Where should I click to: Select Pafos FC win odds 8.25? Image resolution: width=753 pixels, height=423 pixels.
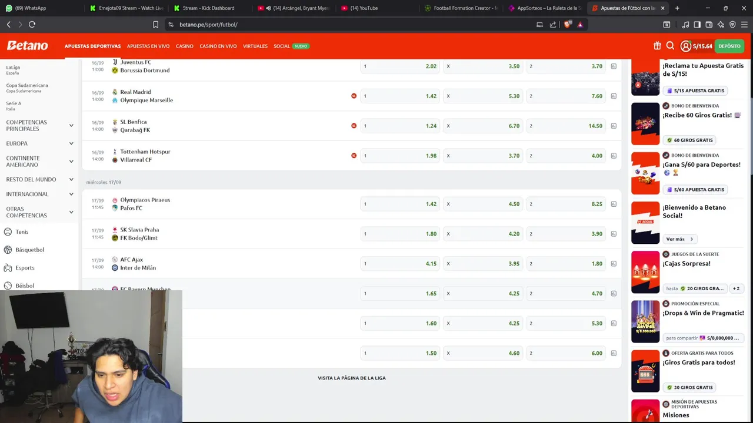coord(566,204)
